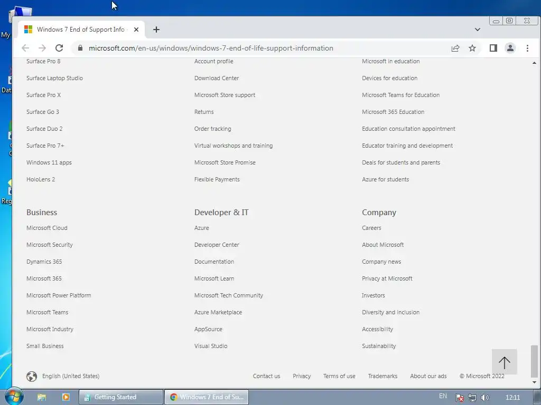Image resolution: width=541 pixels, height=405 pixels.
Task: Open the Azure for students link
Action: point(385,179)
